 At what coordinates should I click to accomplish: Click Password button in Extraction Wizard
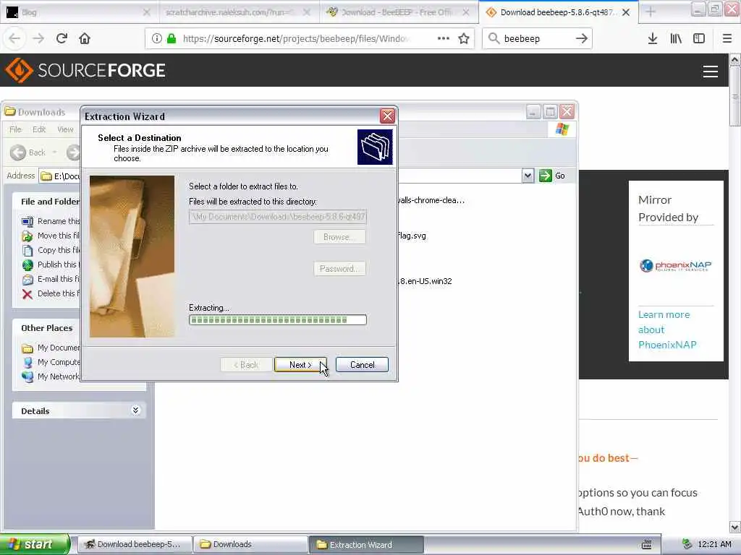[339, 269]
